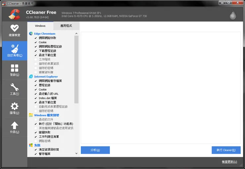The height and width of the screenshot is (169, 245).
Task: Click the CCleaner logo in the header
Action: point(15,14)
